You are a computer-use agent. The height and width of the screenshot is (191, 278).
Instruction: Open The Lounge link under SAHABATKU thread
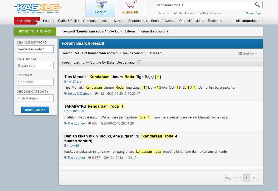pyautogui.click(x=76, y=123)
